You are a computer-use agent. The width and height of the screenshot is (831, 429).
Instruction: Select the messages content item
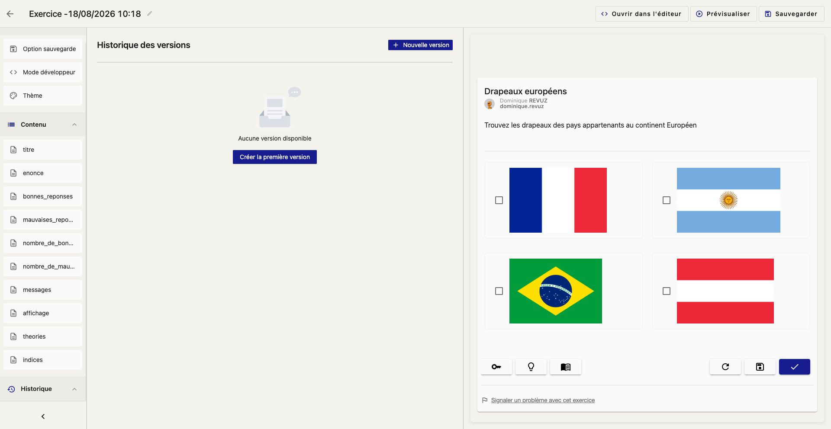(x=43, y=290)
